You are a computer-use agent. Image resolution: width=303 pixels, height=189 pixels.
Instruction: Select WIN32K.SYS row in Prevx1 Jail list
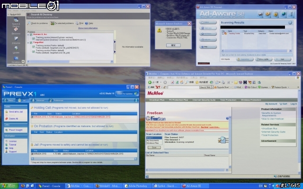coord(77,154)
